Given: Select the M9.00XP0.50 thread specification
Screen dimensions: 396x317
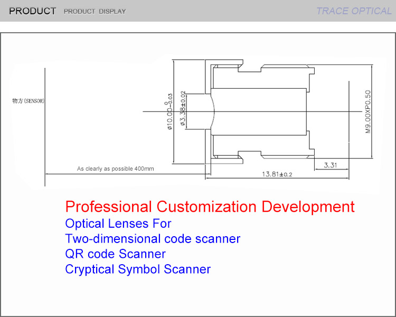Looking at the screenshot, I should (x=368, y=112).
